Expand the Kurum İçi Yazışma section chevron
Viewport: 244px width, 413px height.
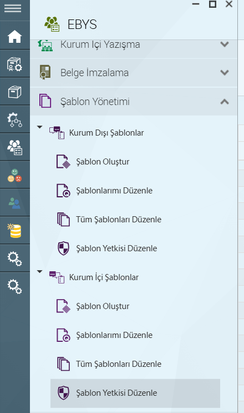click(x=225, y=44)
